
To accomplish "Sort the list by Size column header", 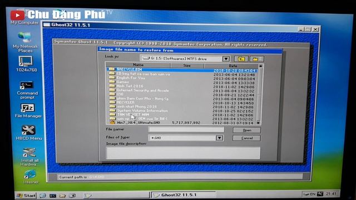I will [187, 66].
